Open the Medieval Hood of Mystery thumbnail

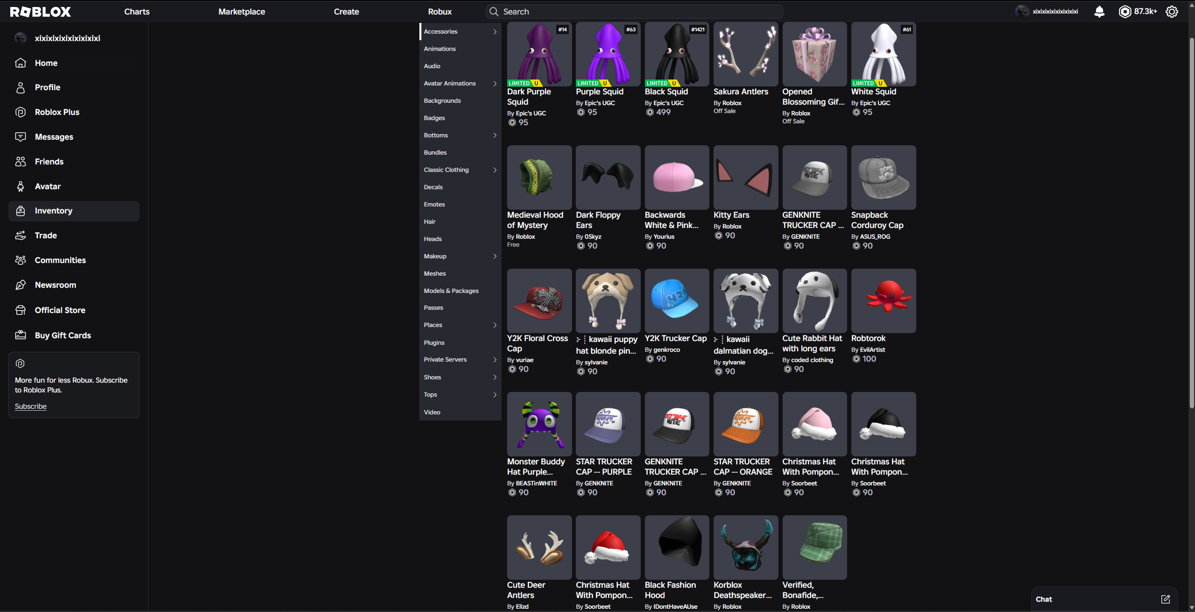click(539, 178)
